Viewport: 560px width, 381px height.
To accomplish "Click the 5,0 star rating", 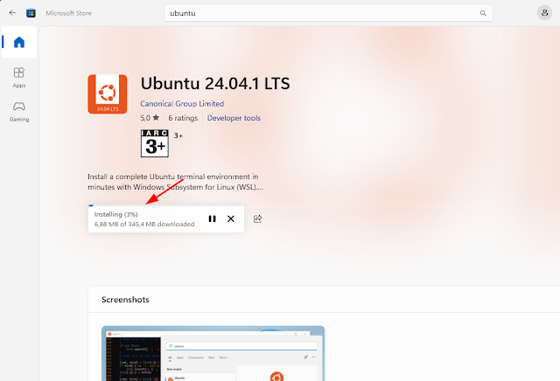I will click(x=150, y=118).
